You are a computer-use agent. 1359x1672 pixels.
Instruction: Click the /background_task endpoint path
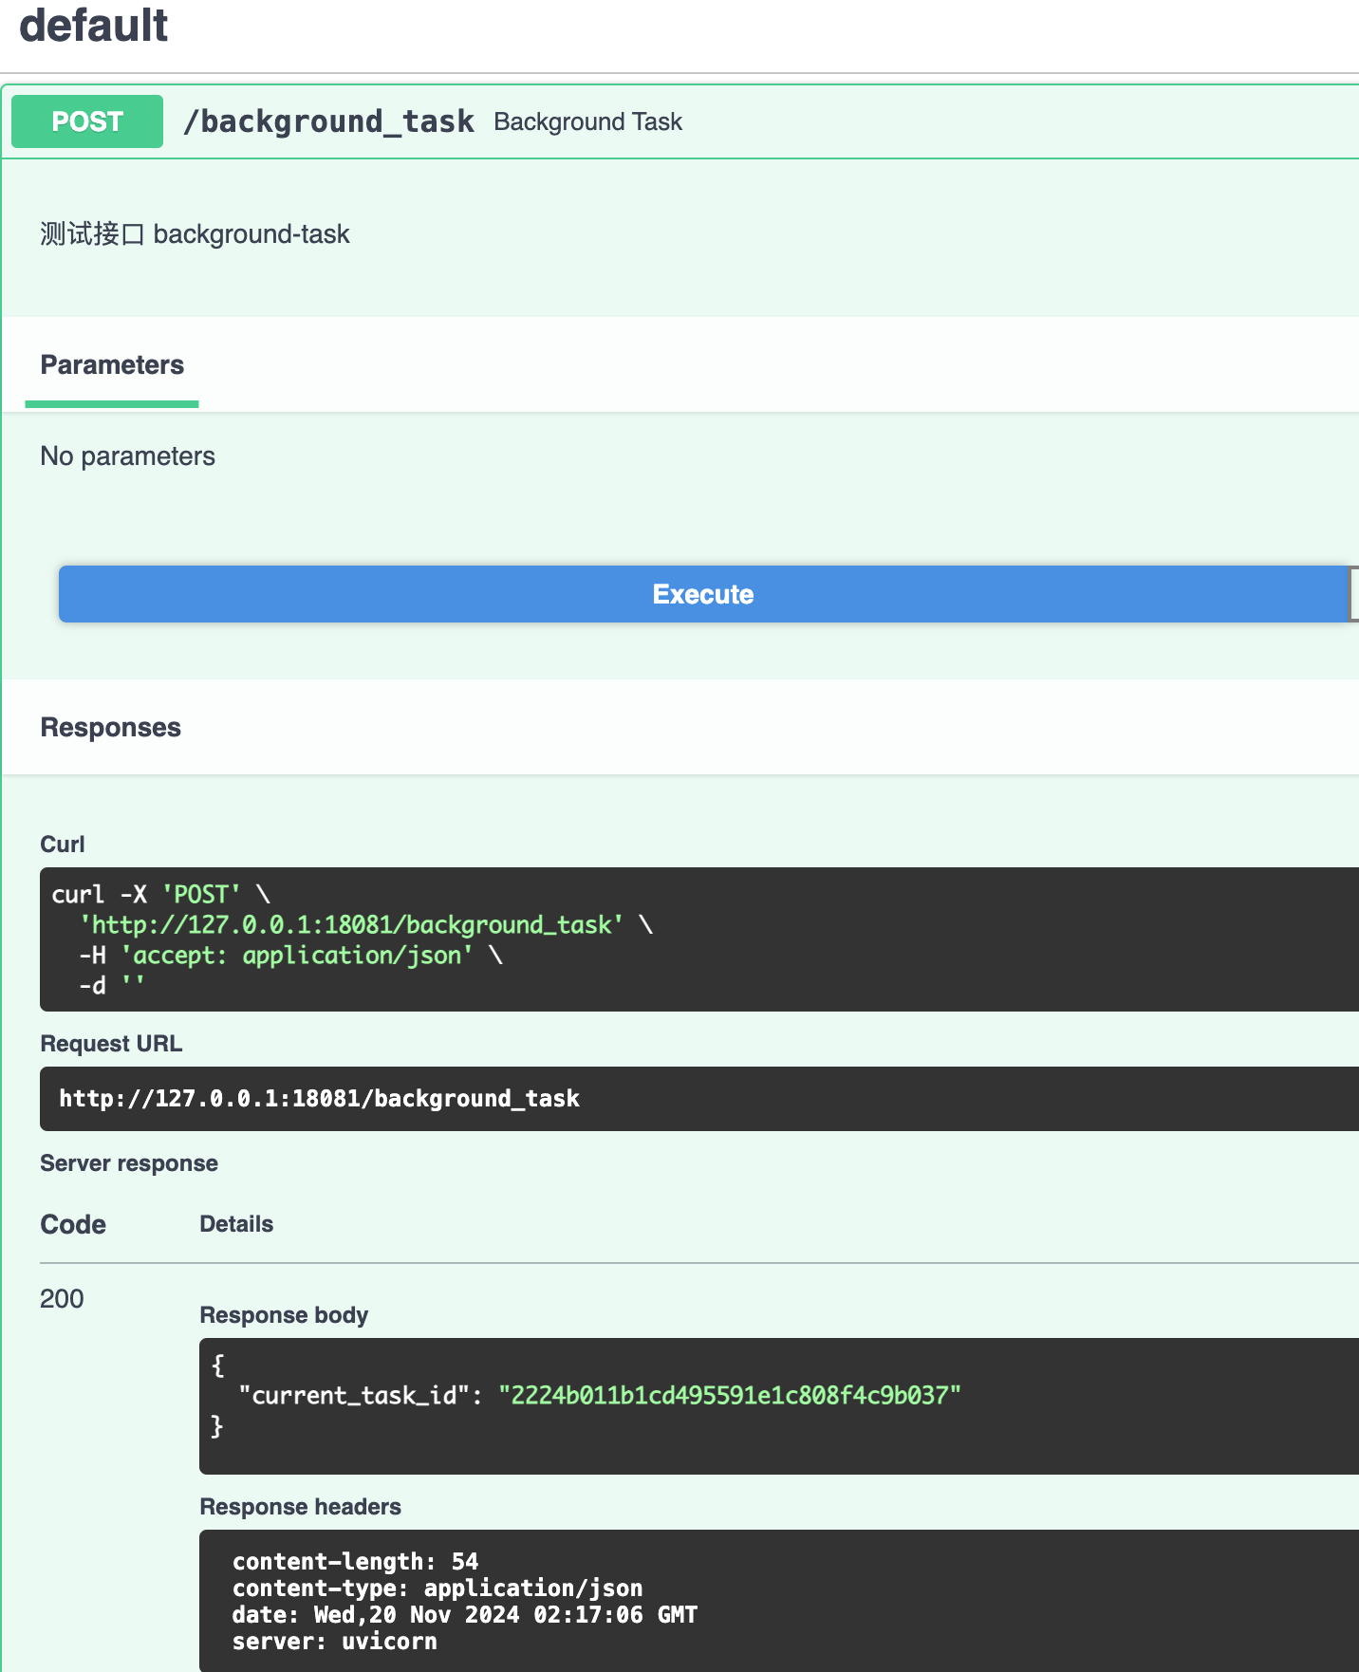[328, 121]
